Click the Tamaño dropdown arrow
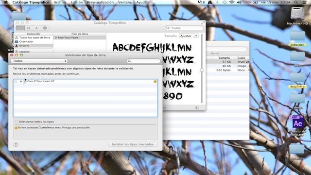 [x=196, y=36]
